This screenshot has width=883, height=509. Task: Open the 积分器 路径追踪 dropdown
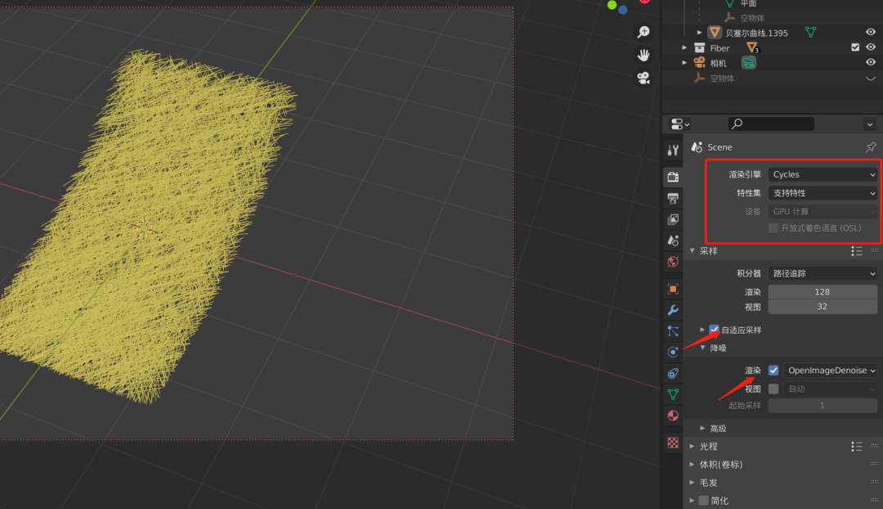coord(822,273)
